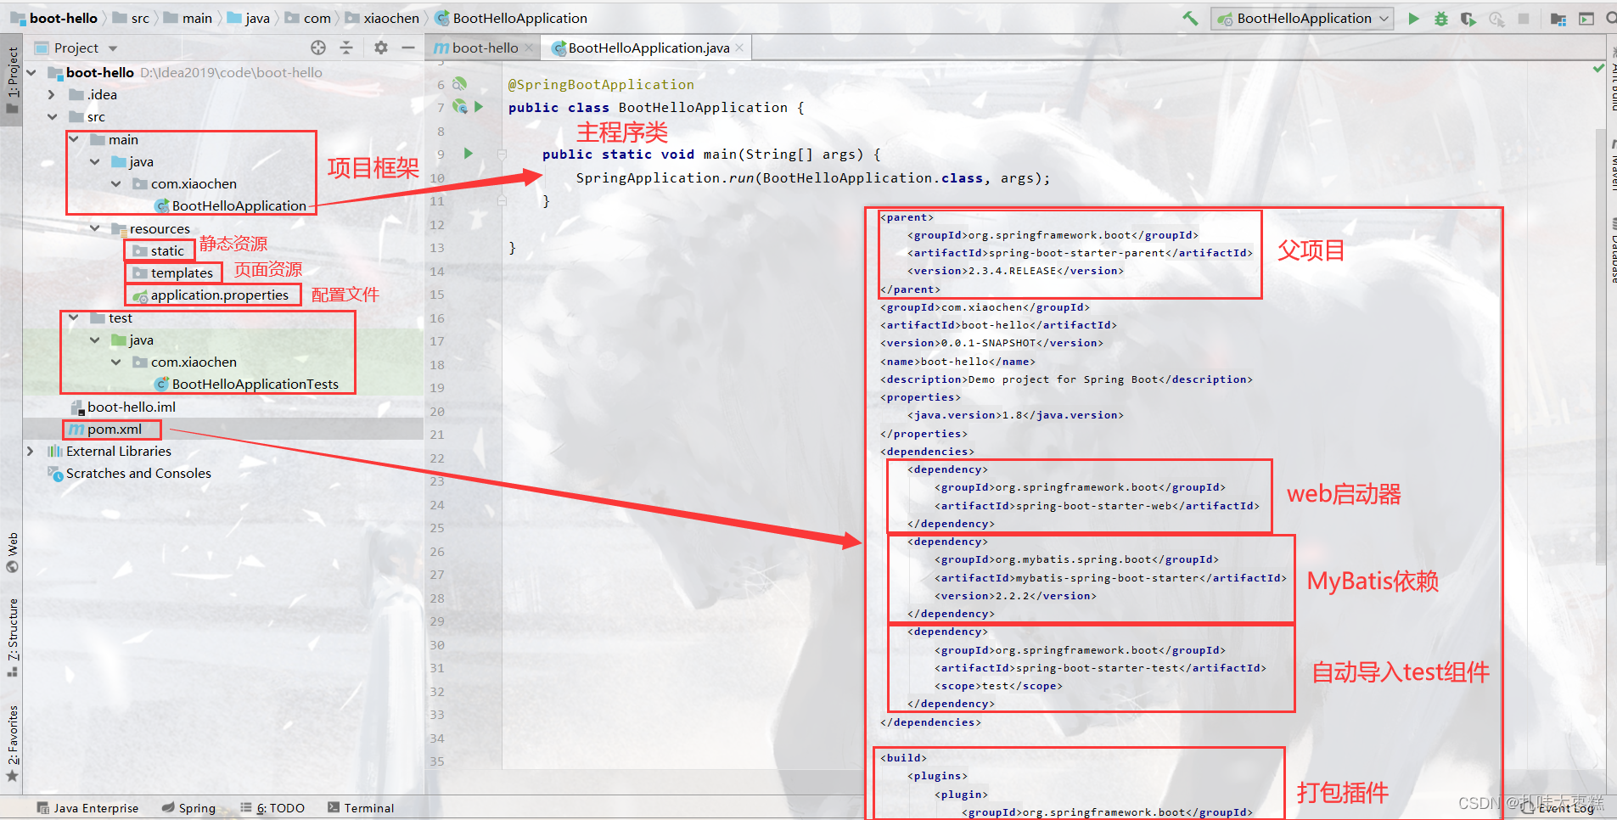This screenshot has height=820, width=1617.
Task: Toggle the fold marker beside the main method
Action: (502, 154)
